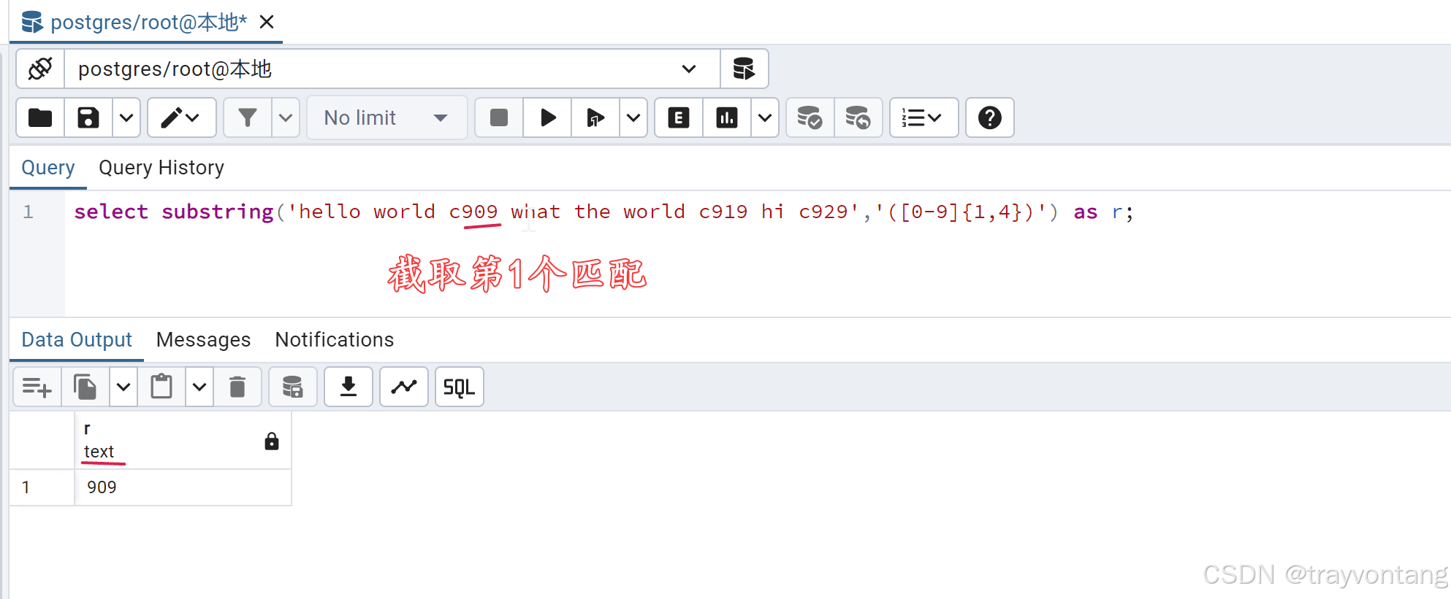Click the Rollback transaction icon
1451x599 pixels.
coord(858,117)
